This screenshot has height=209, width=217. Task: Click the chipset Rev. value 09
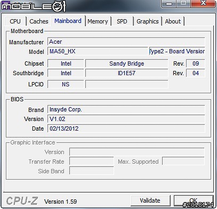click(x=196, y=63)
